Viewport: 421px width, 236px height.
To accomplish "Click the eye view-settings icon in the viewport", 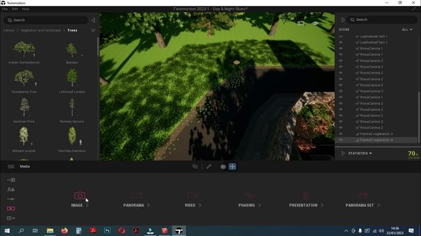I will coord(316,24).
